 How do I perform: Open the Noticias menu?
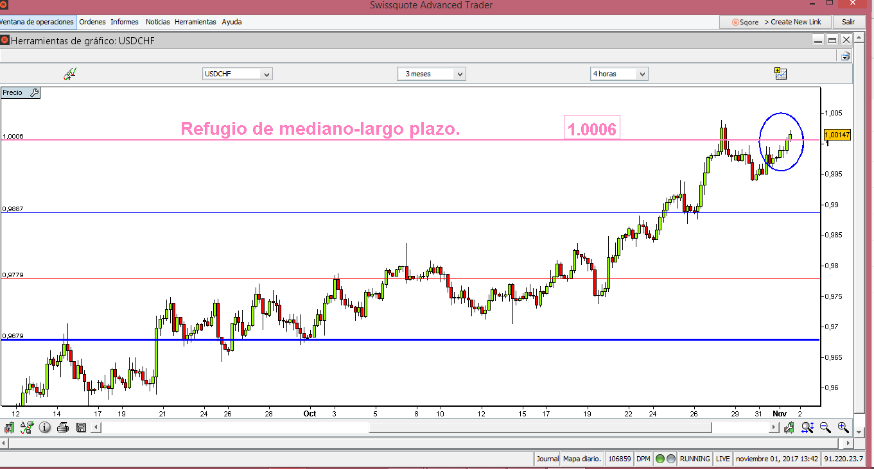pos(157,22)
